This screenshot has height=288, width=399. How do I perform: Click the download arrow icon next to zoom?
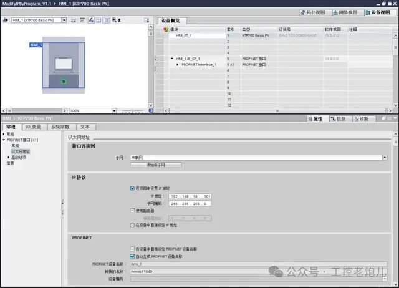coord(119,20)
